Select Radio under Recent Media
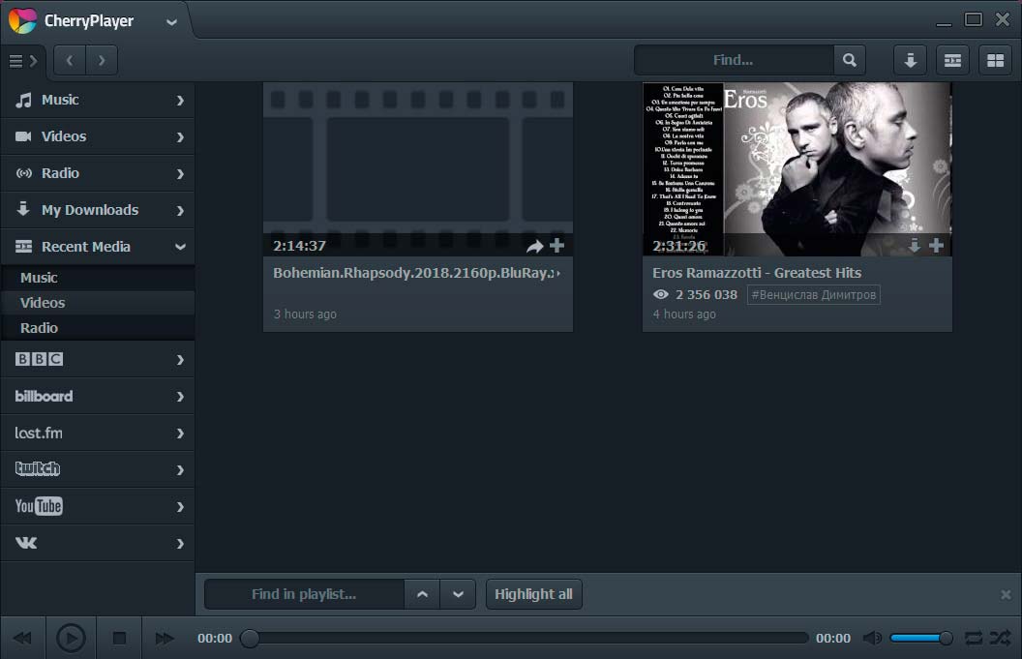This screenshot has height=659, width=1022. (98, 328)
